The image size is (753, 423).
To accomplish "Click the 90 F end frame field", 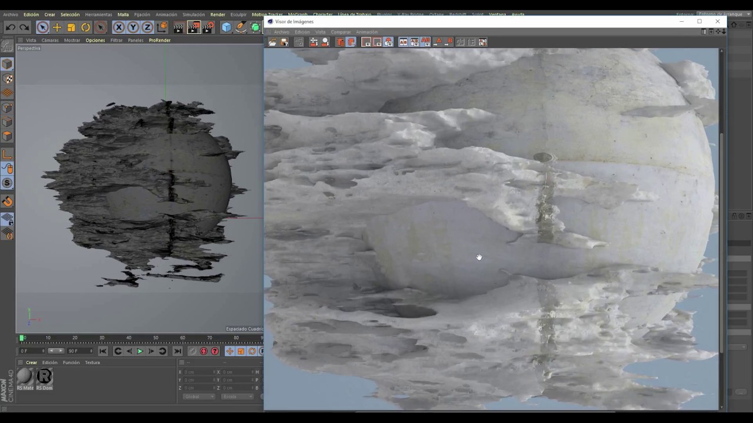I will pos(81,351).
